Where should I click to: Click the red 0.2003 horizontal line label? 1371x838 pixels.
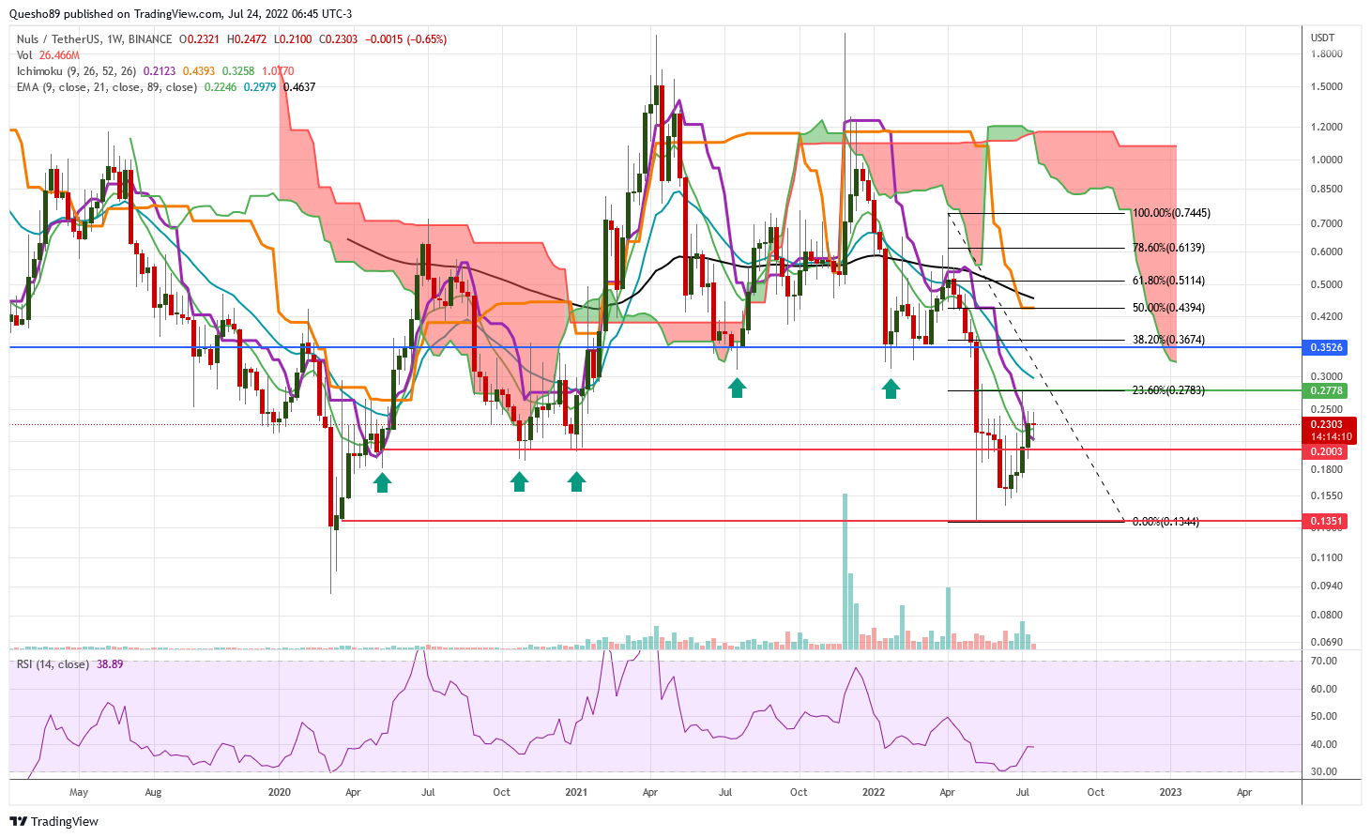click(x=1326, y=451)
